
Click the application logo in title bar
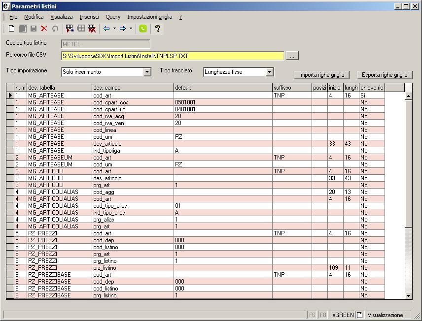(6, 6)
